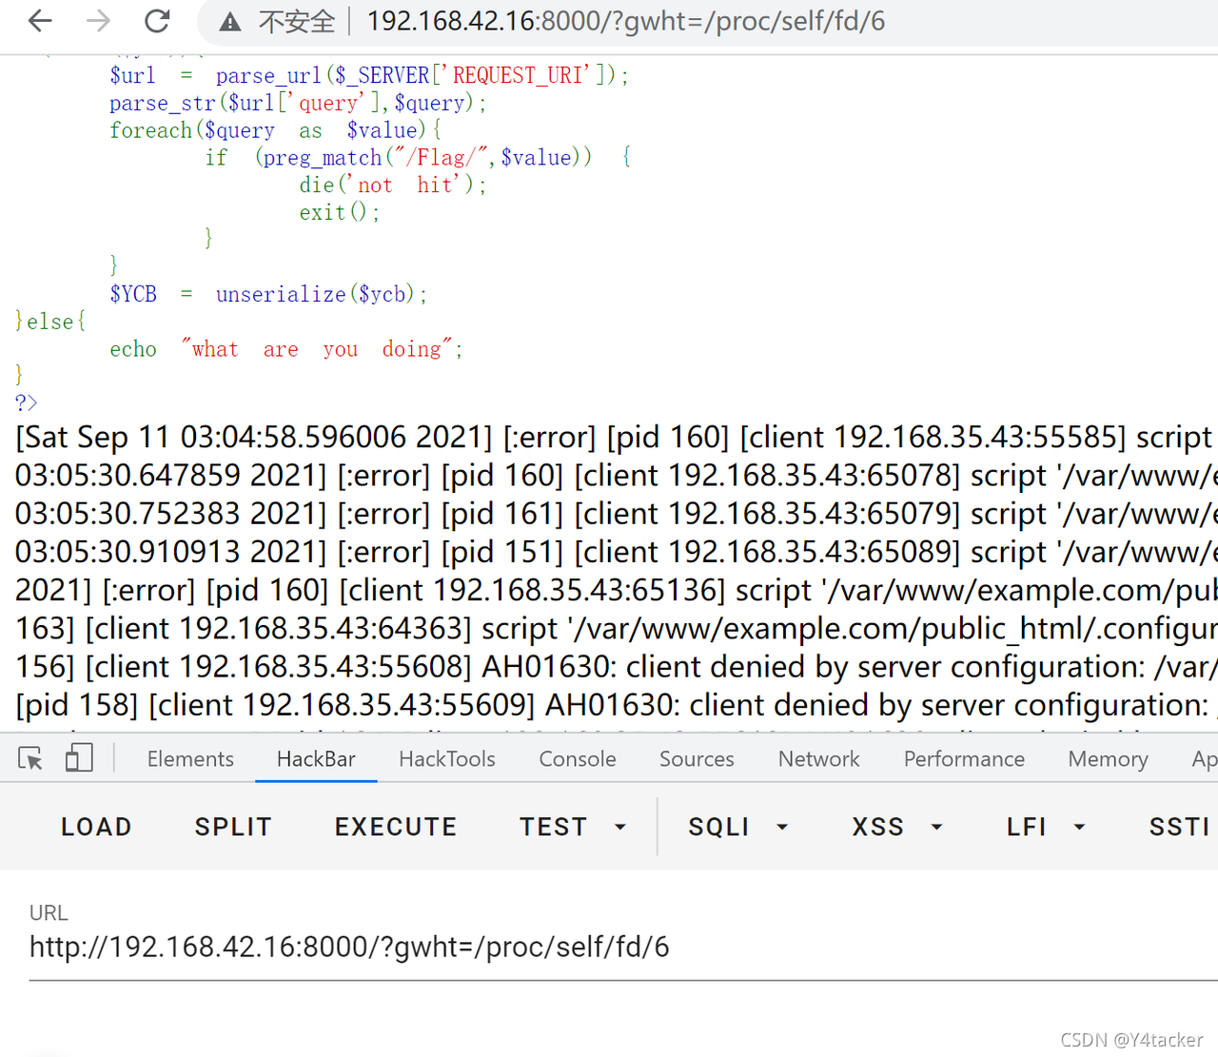Click the browser address bar URL
Image resolution: width=1218 pixels, height=1057 pixels.
pos(625,21)
